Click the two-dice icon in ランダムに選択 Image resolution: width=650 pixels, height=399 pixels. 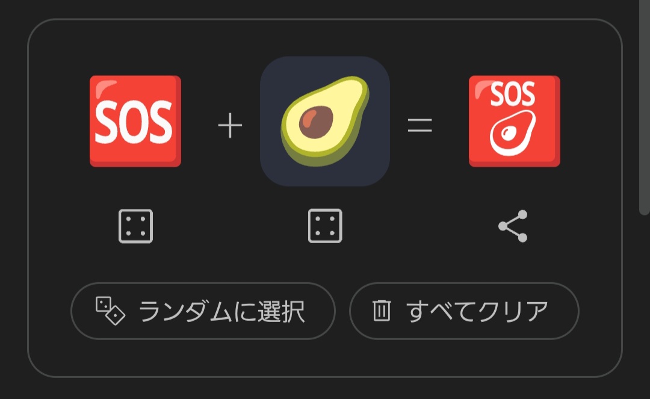[x=110, y=311]
